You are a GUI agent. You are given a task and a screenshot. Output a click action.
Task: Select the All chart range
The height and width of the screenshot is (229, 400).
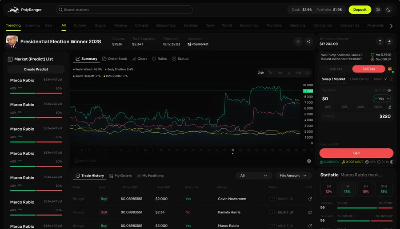pos(308,73)
